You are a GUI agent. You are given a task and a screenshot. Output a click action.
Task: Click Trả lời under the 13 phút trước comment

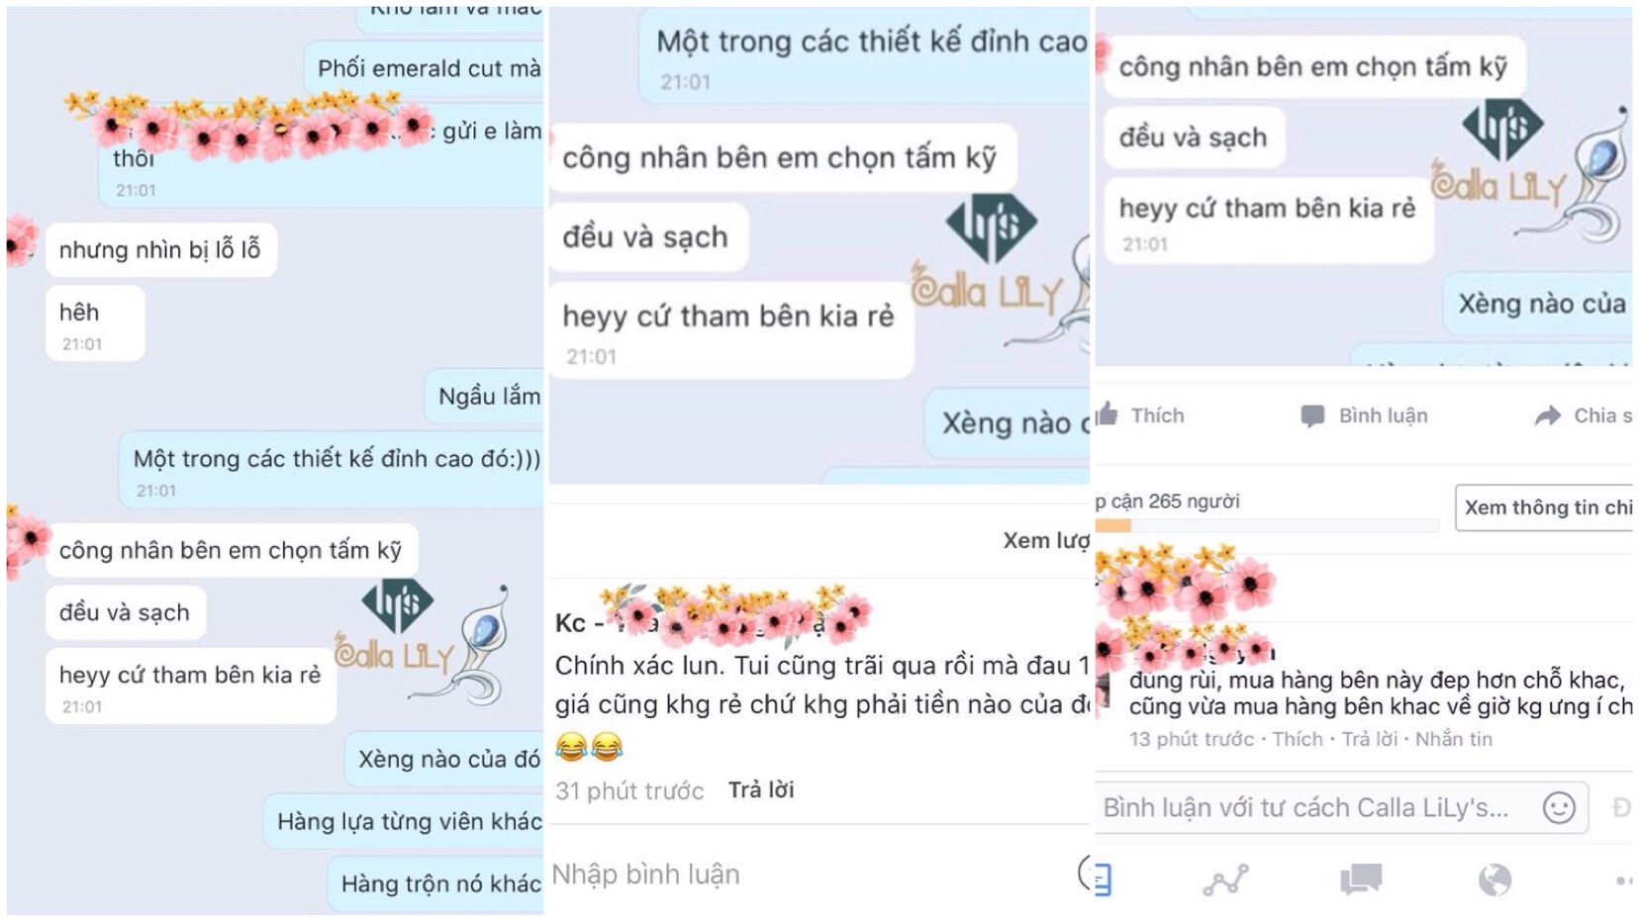(1370, 739)
